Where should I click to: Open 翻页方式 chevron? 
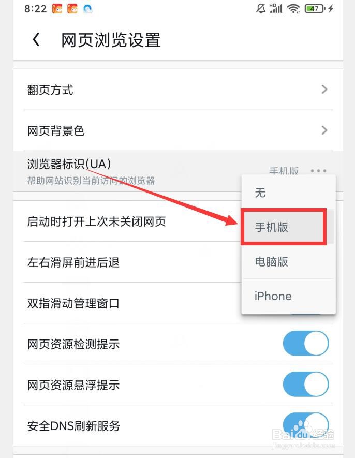[x=324, y=90]
